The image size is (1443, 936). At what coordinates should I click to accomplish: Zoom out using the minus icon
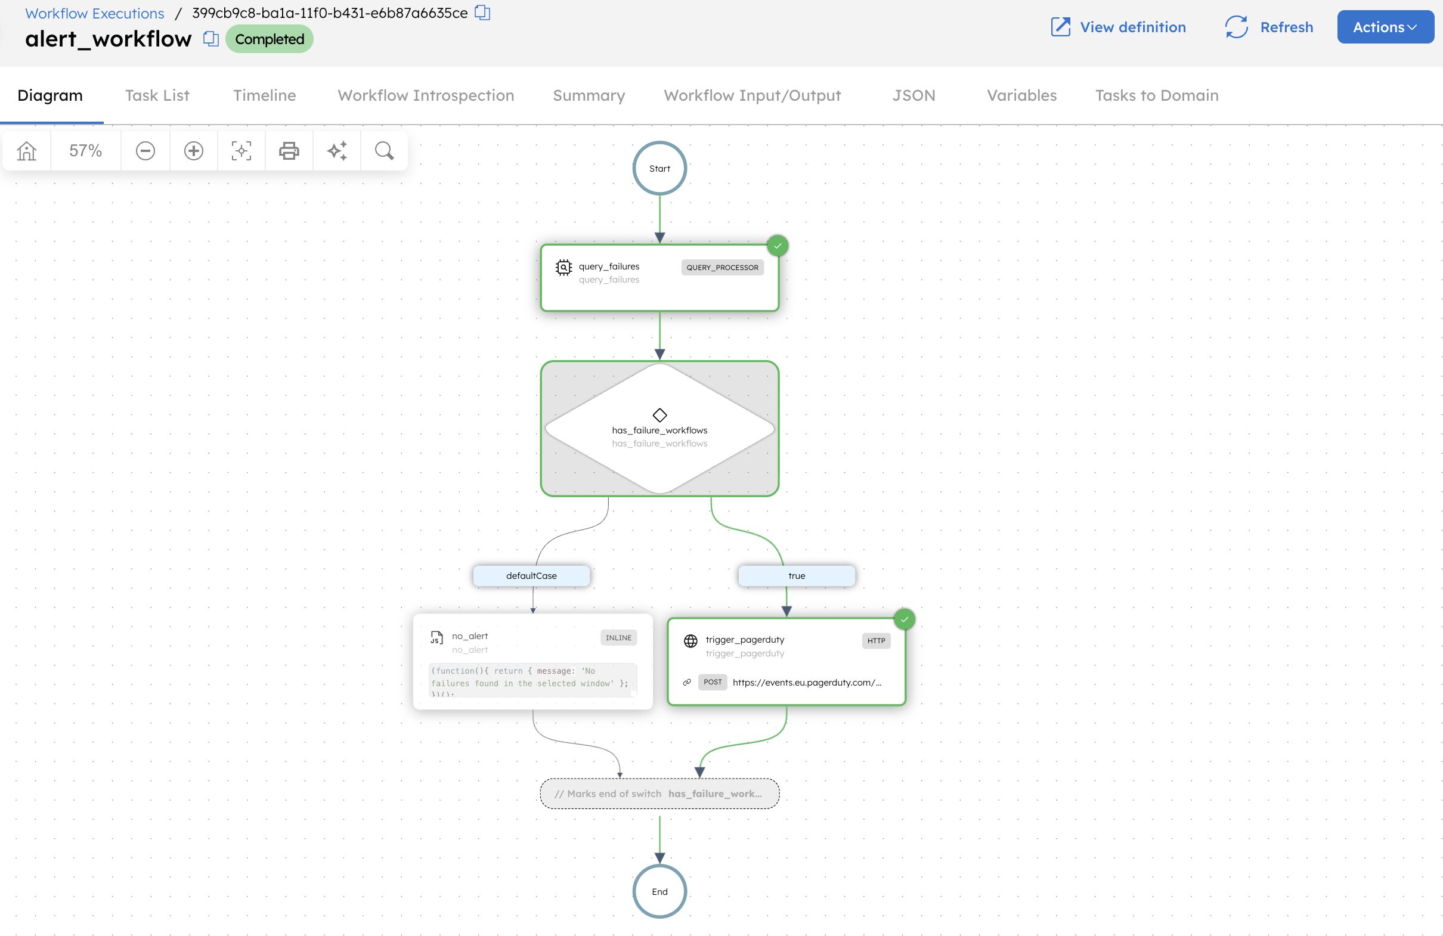tap(145, 150)
